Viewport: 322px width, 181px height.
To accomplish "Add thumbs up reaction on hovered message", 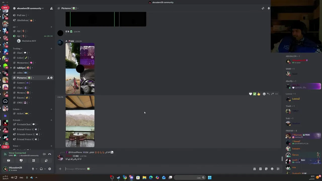I will point(259,94).
